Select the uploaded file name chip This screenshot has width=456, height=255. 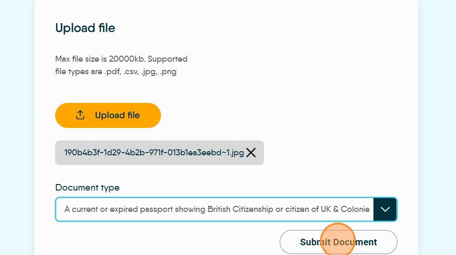159,153
